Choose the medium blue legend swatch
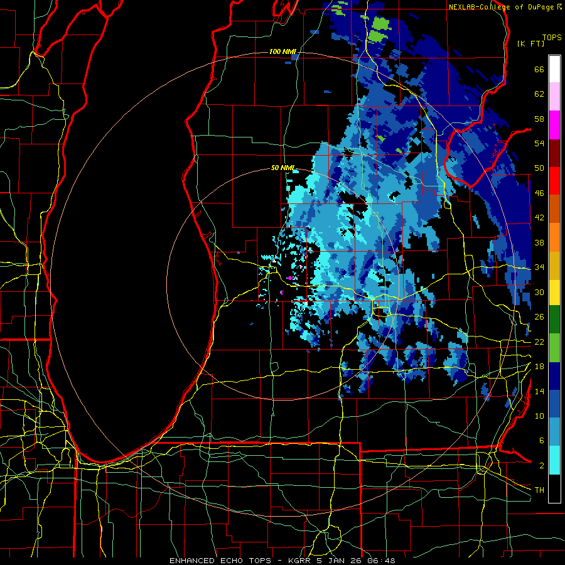Image resolution: width=565 pixels, height=565 pixels. click(554, 404)
